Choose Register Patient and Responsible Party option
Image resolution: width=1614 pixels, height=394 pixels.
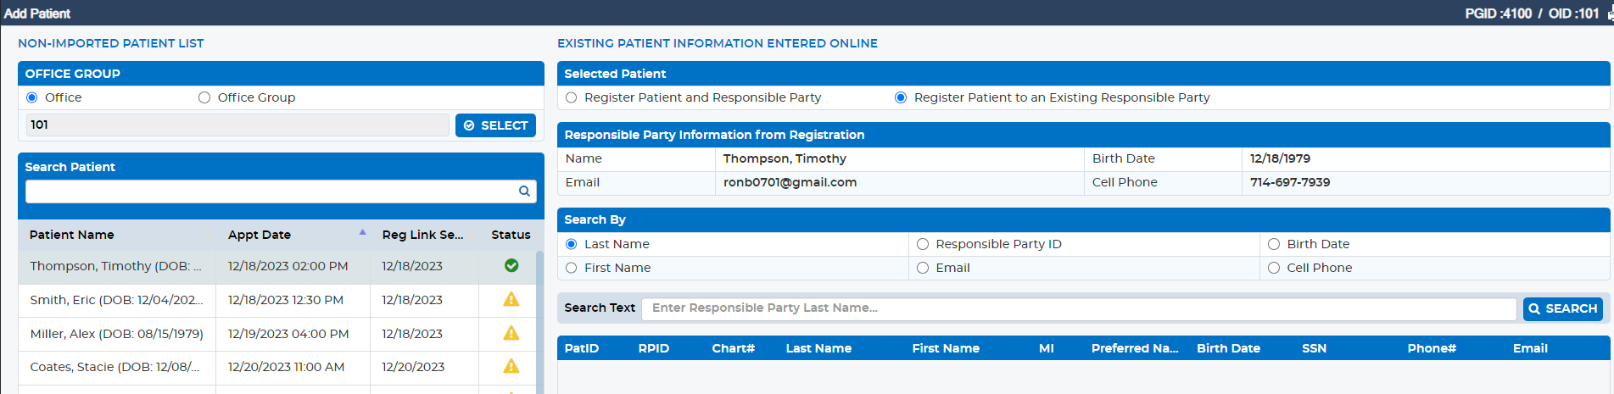[x=572, y=97]
